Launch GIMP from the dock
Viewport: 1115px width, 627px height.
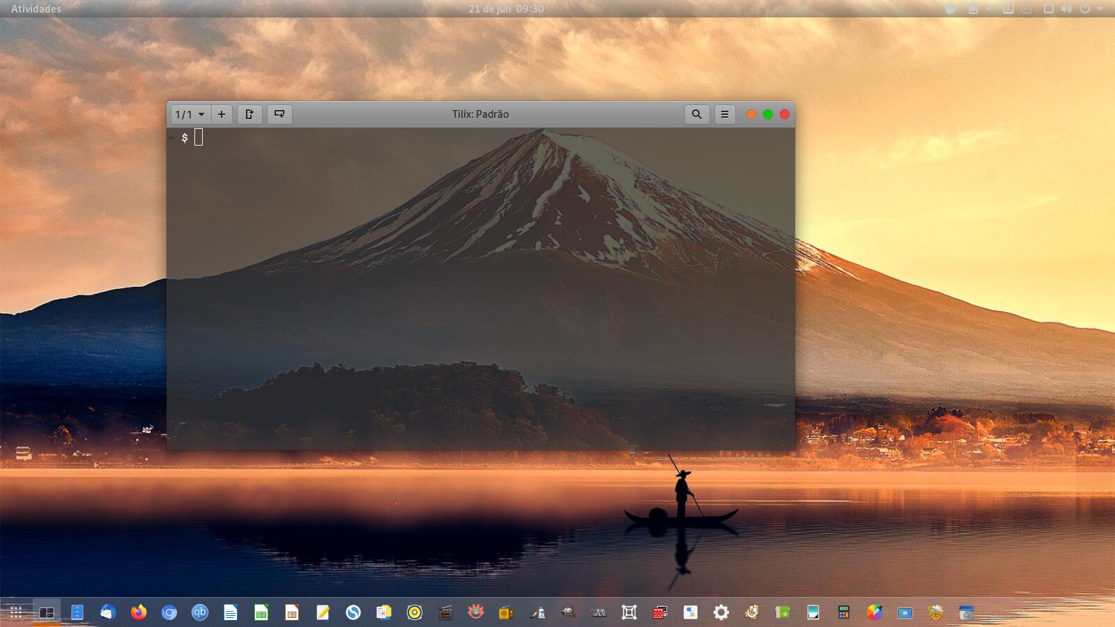pyautogui.click(x=568, y=612)
